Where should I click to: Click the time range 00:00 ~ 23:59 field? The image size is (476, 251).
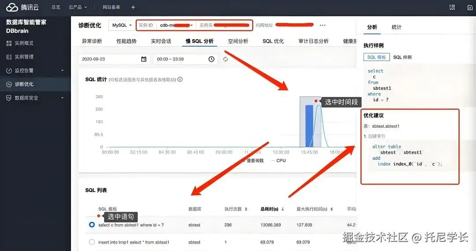pyautogui.click(x=186, y=59)
